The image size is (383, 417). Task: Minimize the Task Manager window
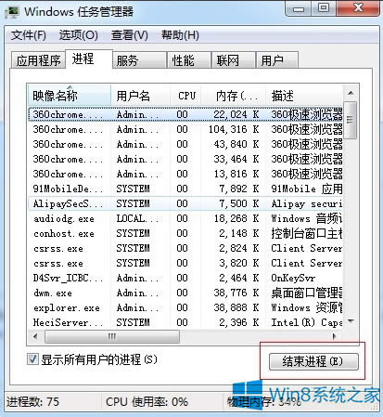pyautogui.click(x=299, y=8)
